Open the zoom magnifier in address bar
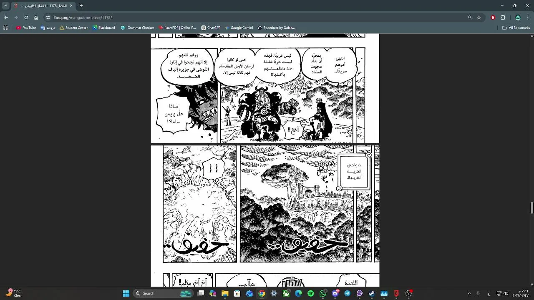The width and height of the screenshot is (534, 300). (470, 17)
